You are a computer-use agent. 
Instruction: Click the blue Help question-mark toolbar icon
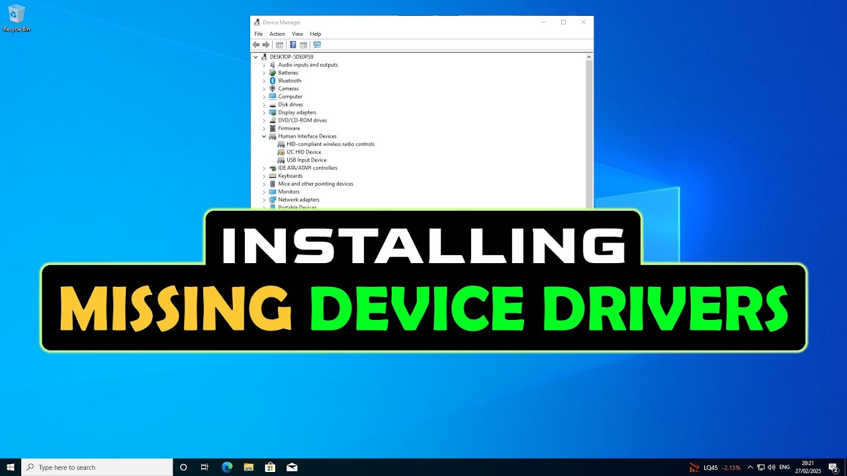(x=293, y=45)
